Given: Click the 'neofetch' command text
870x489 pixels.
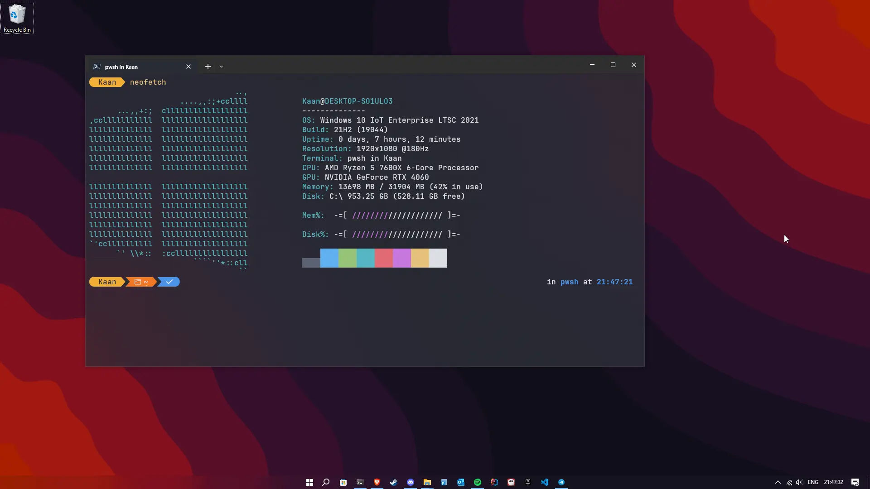Looking at the screenshot, I should click(x=148, y=82).
